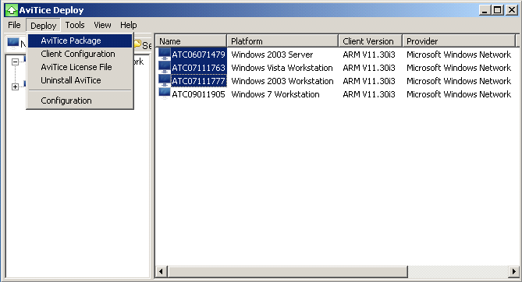The image size is (522, 282).
Task: Collapse the tree node with minus sign
Action: pyautogui.click(x=15, y=62)
